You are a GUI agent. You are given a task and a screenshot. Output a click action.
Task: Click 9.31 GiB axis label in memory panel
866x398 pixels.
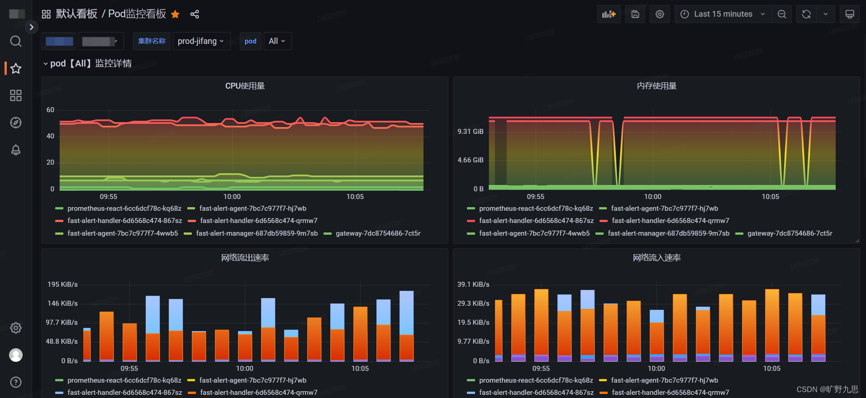tap(471, 132)
